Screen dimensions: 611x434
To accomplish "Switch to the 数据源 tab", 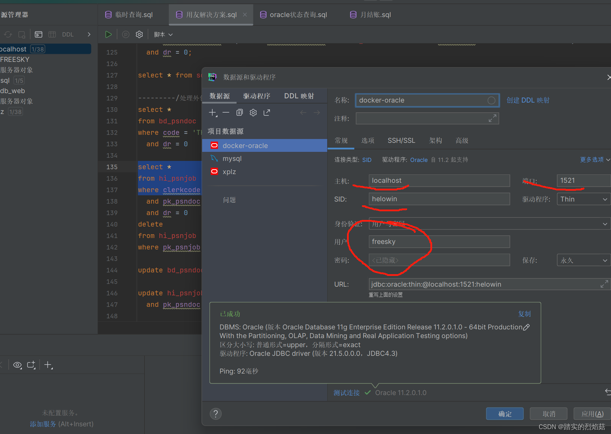I will [x=220, y=96].
